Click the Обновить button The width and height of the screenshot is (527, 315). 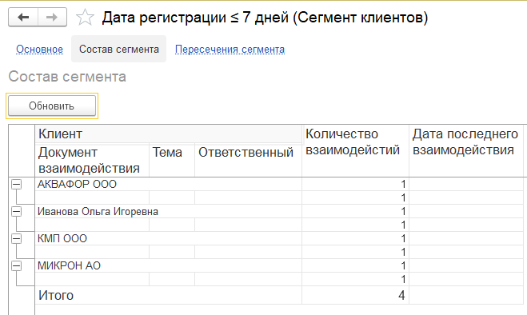click(x=52, y=106)
